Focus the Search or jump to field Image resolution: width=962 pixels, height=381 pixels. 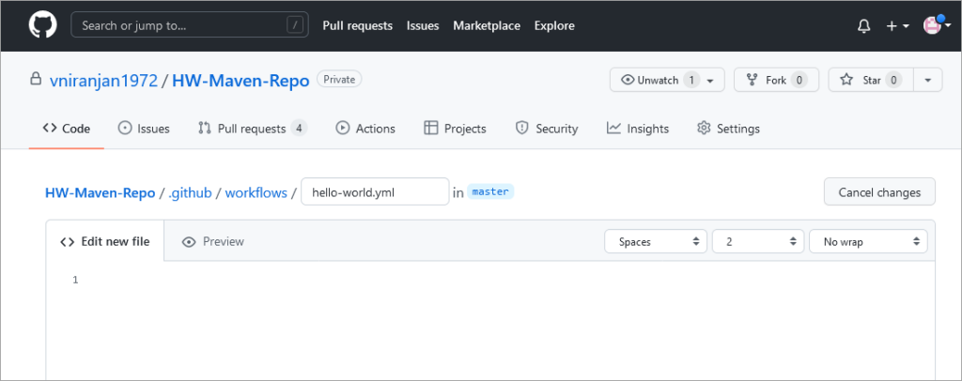click(x=190, y=25)
